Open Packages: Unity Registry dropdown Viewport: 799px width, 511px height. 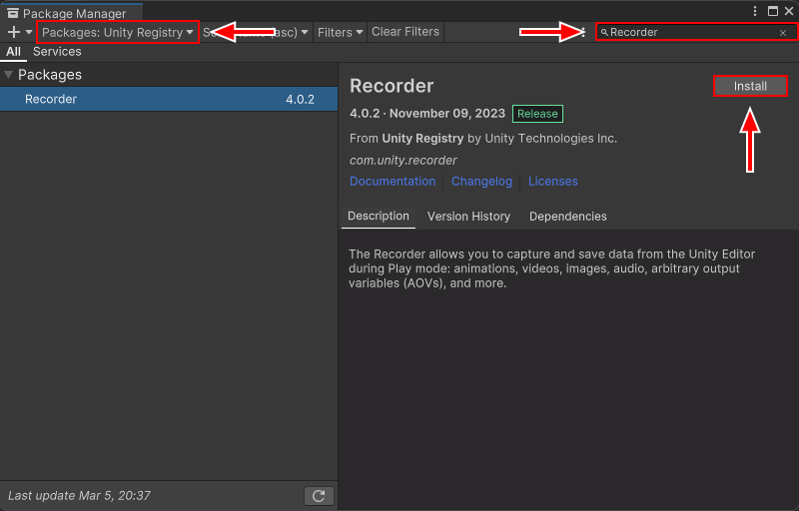(118, 32)
